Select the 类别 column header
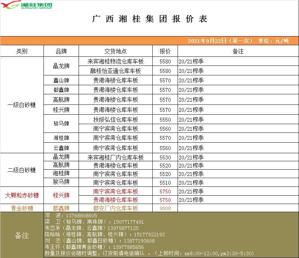The height and width of the screenshot is (258, 299). pyautogui.click(x=22, y=51)
